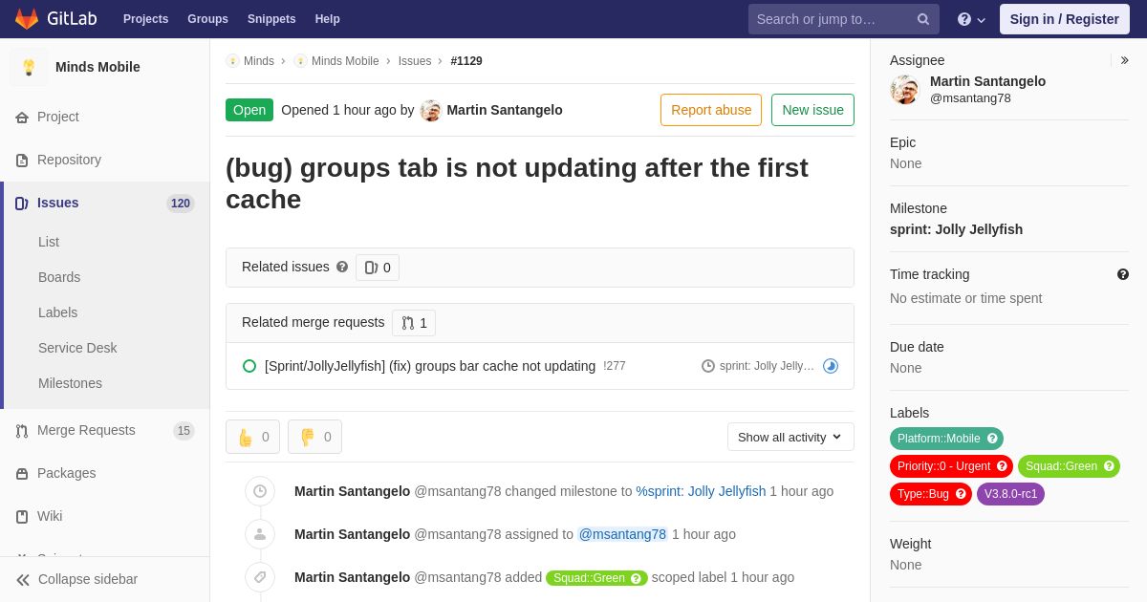The width and height of the screenshot is (1147, 602).
Task: Collapse right sidebar with double arrow
Action: click(1124, 60)
